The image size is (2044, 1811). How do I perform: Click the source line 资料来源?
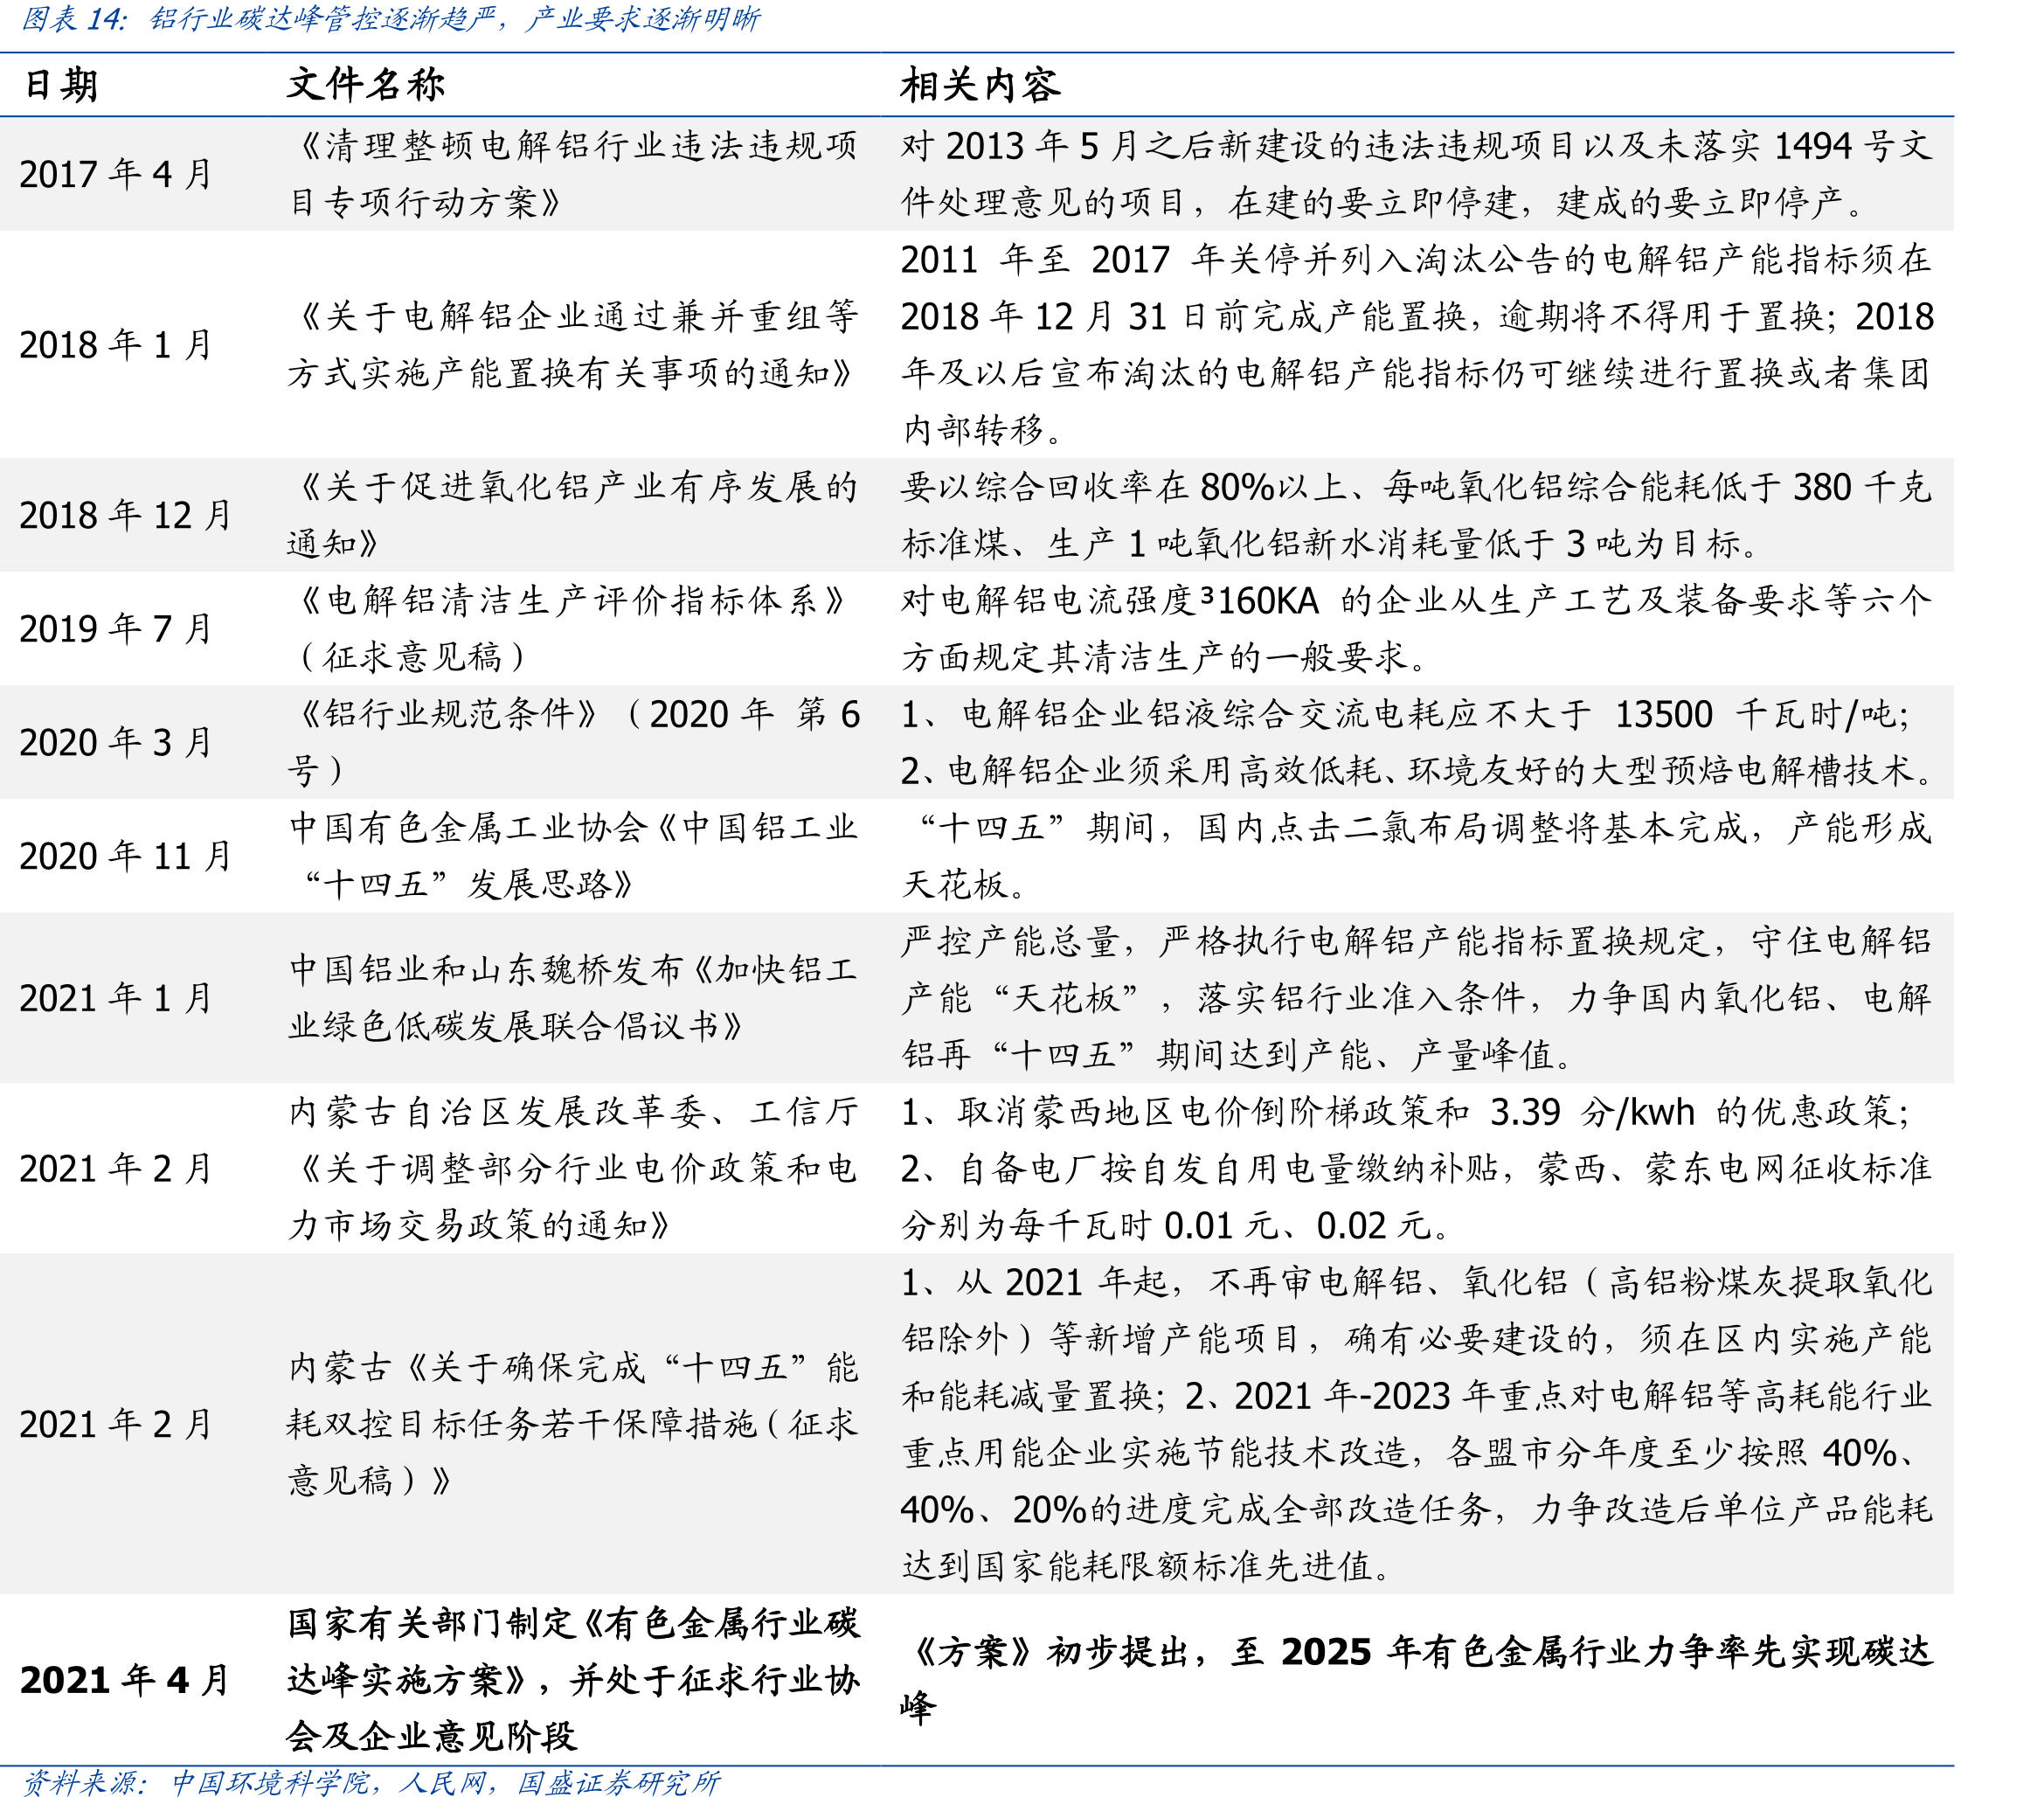click(x=370, y=1783)
